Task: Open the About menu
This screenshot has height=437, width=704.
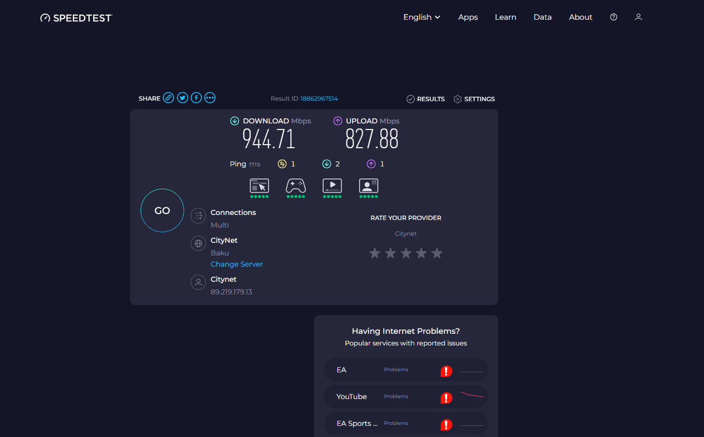Action: pos(581,17)
